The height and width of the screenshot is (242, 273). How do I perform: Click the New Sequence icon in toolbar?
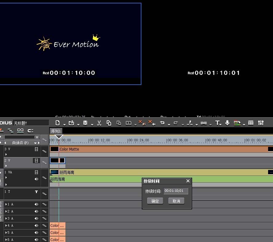tap(57, 123)
